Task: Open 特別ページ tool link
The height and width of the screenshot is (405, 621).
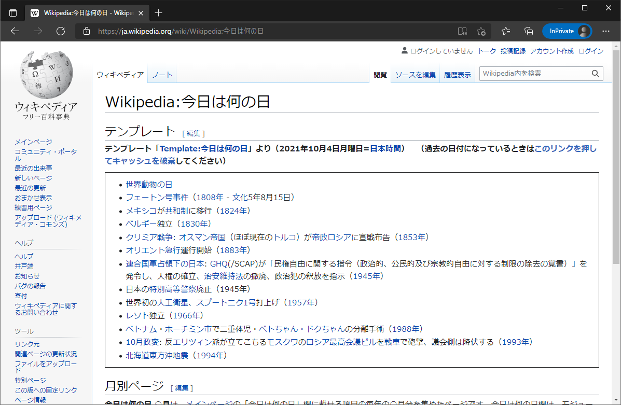Action: [30, 381]
